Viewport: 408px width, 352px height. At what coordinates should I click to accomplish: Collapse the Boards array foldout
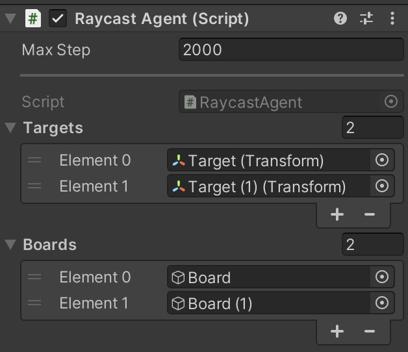[10, 245]
